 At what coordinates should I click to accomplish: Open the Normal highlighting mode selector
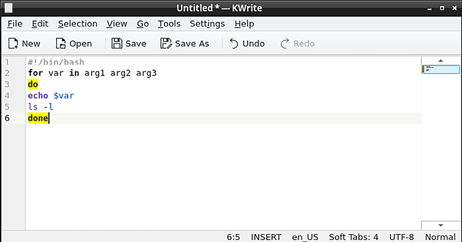point(440,237)
